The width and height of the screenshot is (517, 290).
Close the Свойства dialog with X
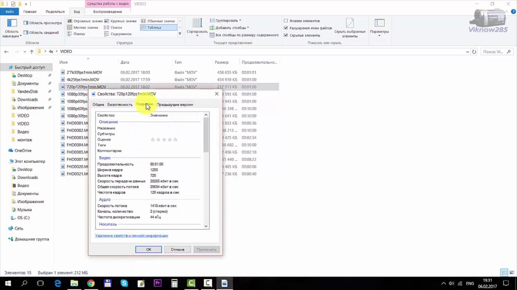(x=216, y=94)
